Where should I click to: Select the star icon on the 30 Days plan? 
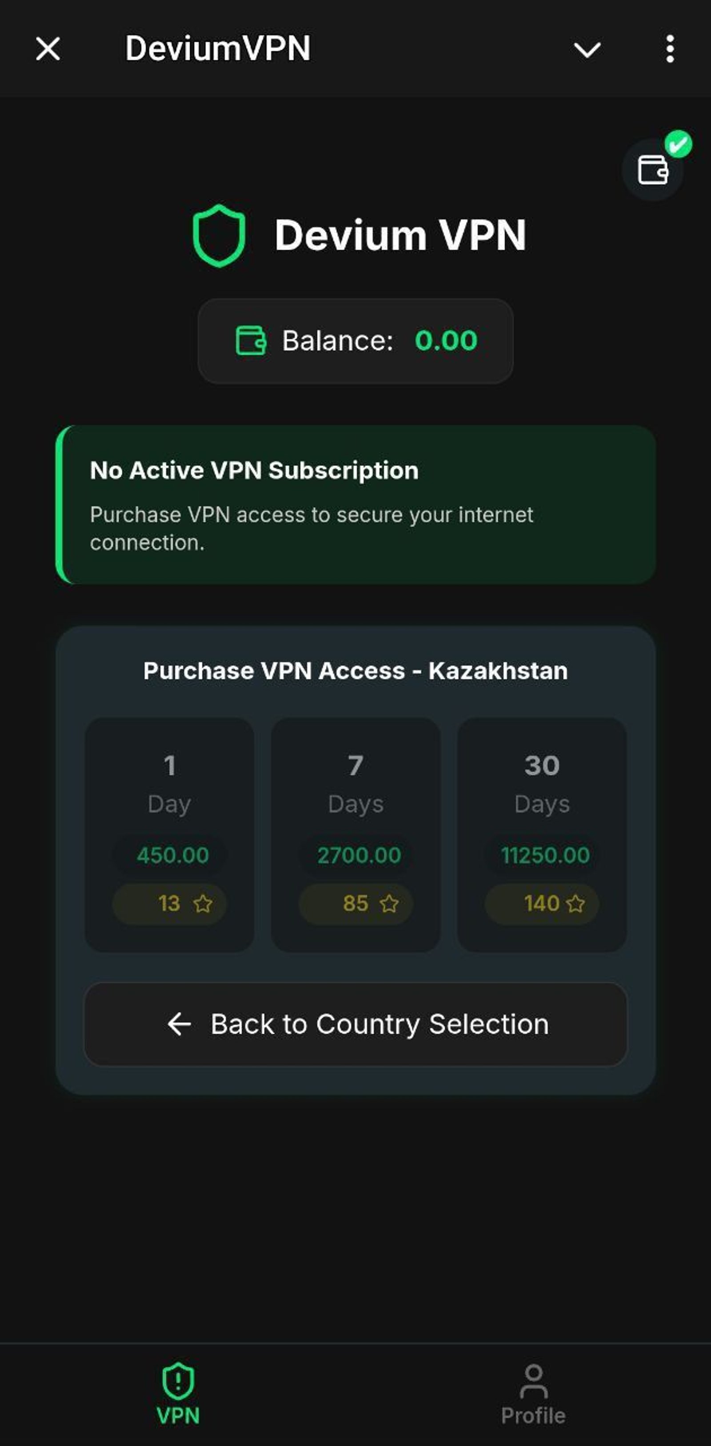click(576, 903)
